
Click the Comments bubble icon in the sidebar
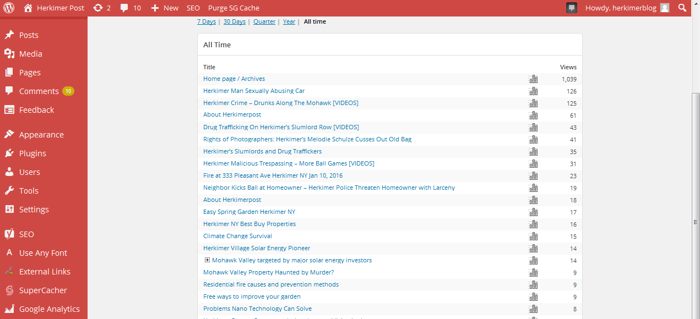tap(9, 91)
